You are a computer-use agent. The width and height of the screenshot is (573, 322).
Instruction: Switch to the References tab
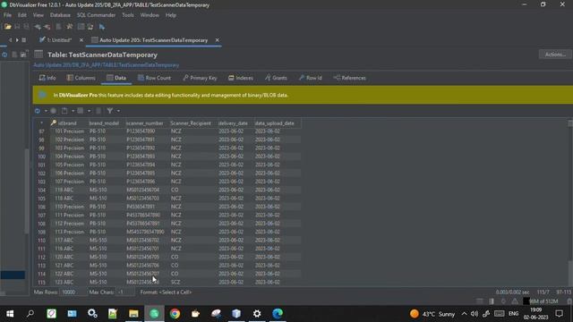pos(350,78)
